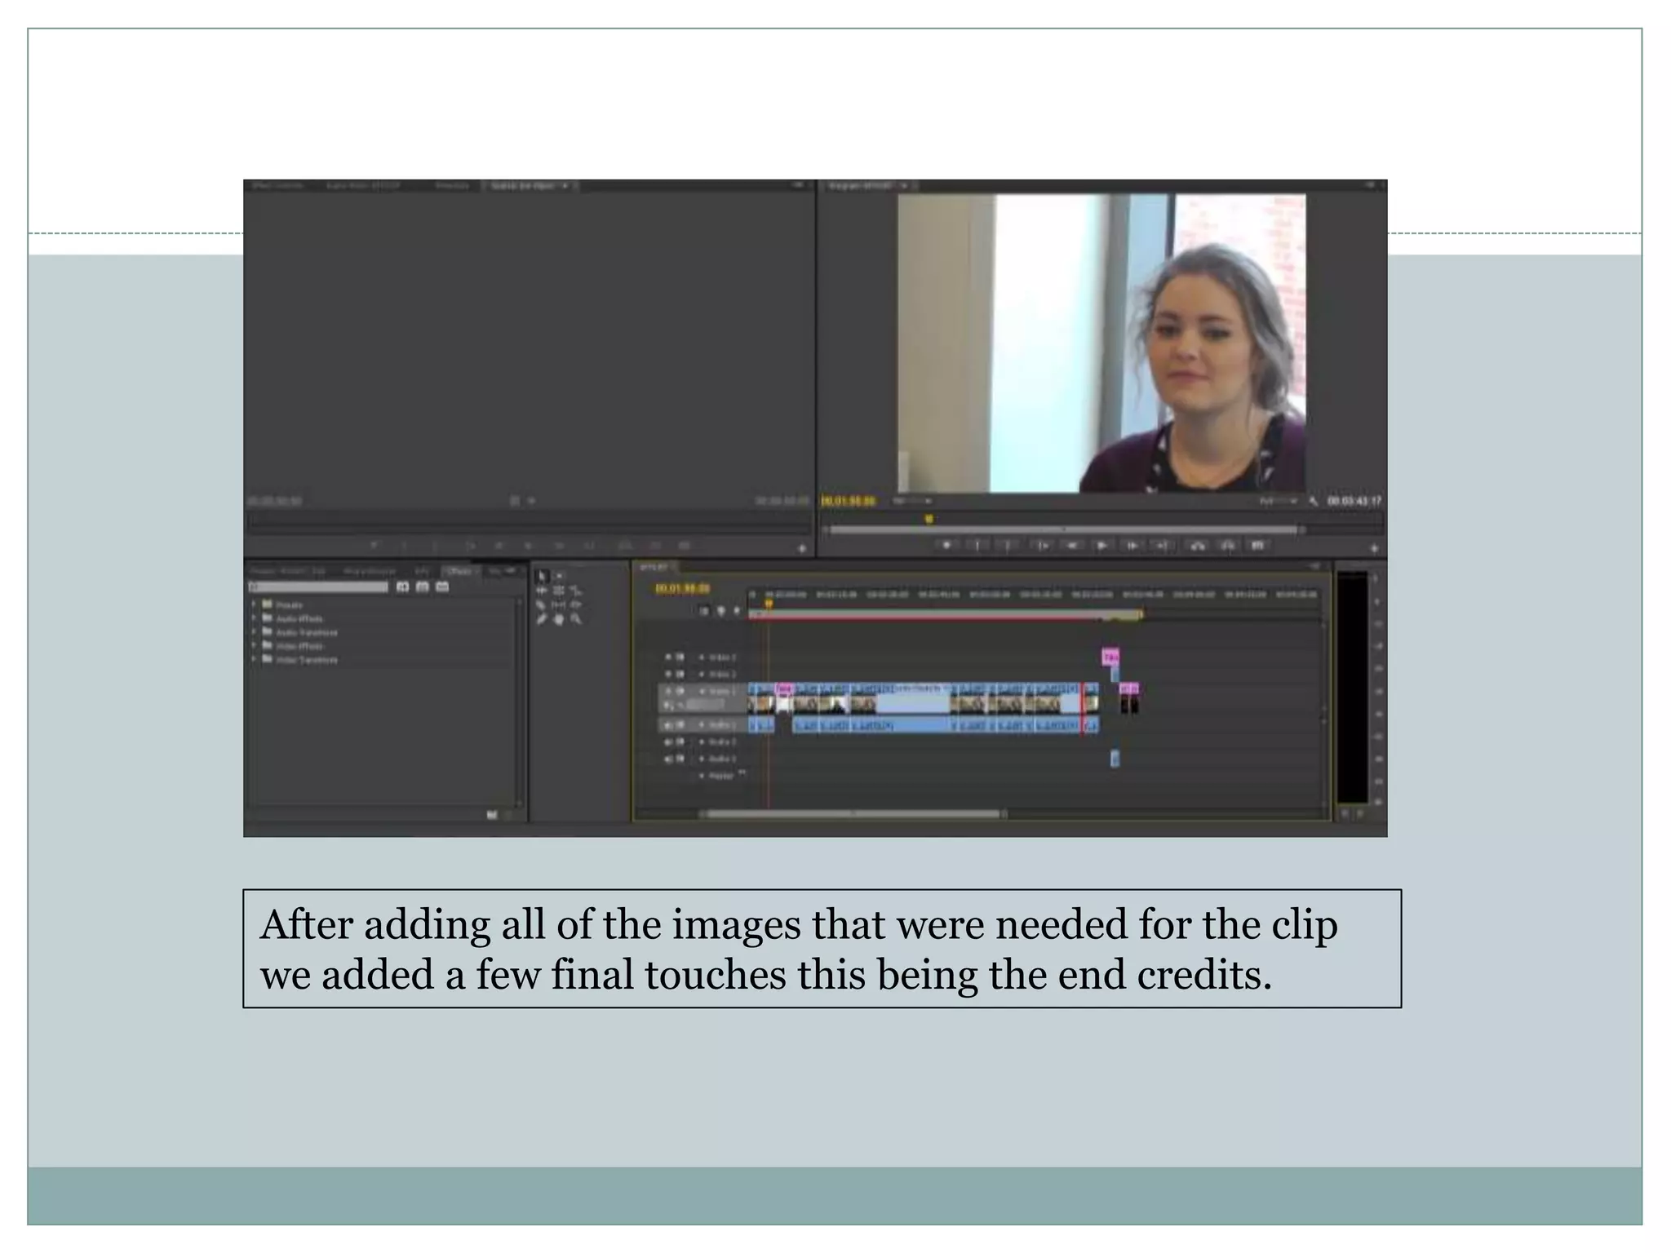Select the Razor tool

[x=541, y=604]
